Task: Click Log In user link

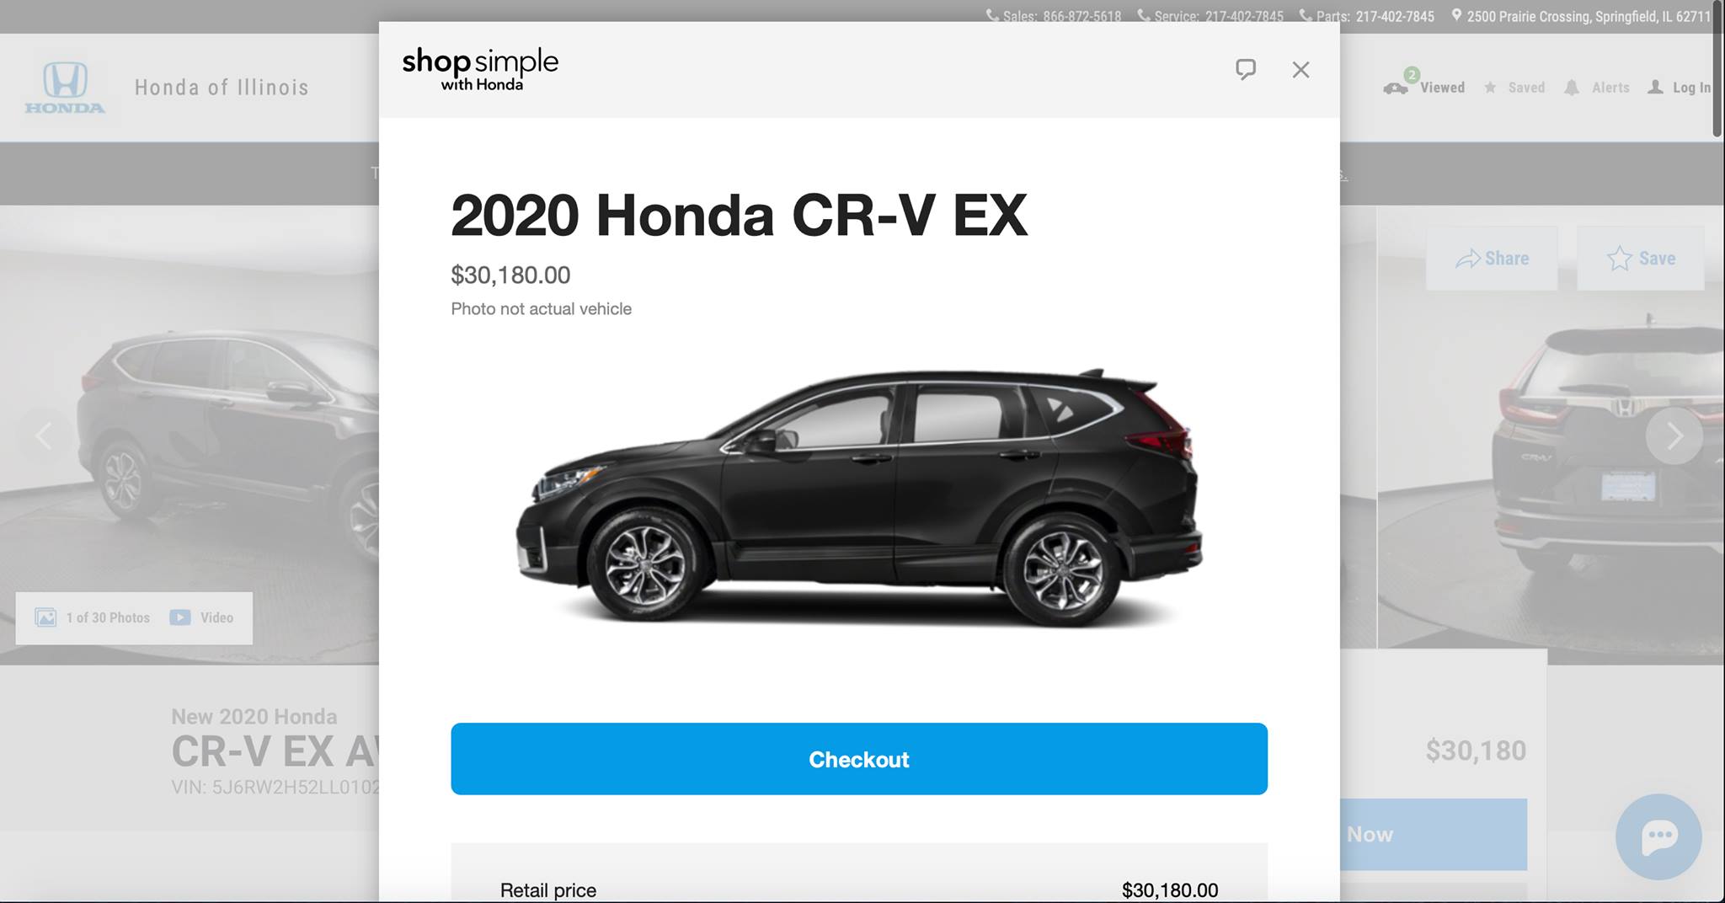Action: (1680, 88)
